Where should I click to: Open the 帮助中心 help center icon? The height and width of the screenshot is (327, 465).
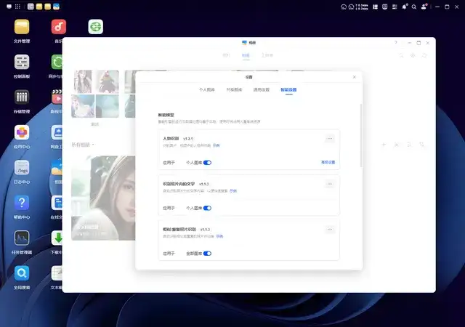coord(22,203)
